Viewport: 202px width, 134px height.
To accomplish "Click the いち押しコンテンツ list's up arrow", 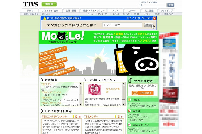I will coord(124,84).
